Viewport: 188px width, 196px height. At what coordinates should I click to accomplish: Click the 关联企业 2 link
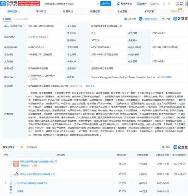[42, 37]
